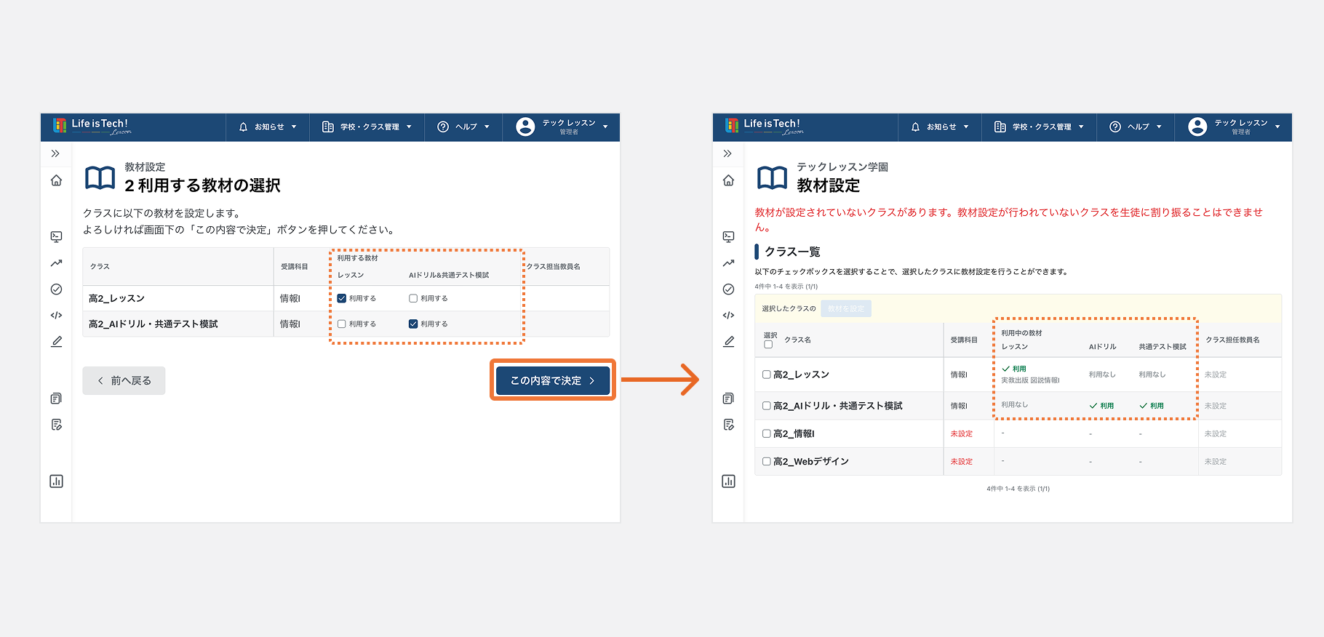
Task: Click the 実教出版 図説情報I text under 利用
Action: pyautogui.click(x=1030, y=380)
